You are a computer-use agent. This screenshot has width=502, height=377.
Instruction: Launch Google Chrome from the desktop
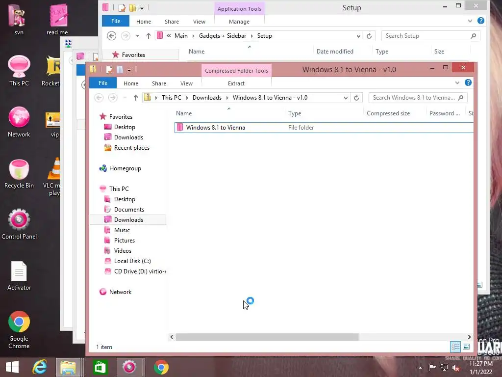click(x=19, y=329)
